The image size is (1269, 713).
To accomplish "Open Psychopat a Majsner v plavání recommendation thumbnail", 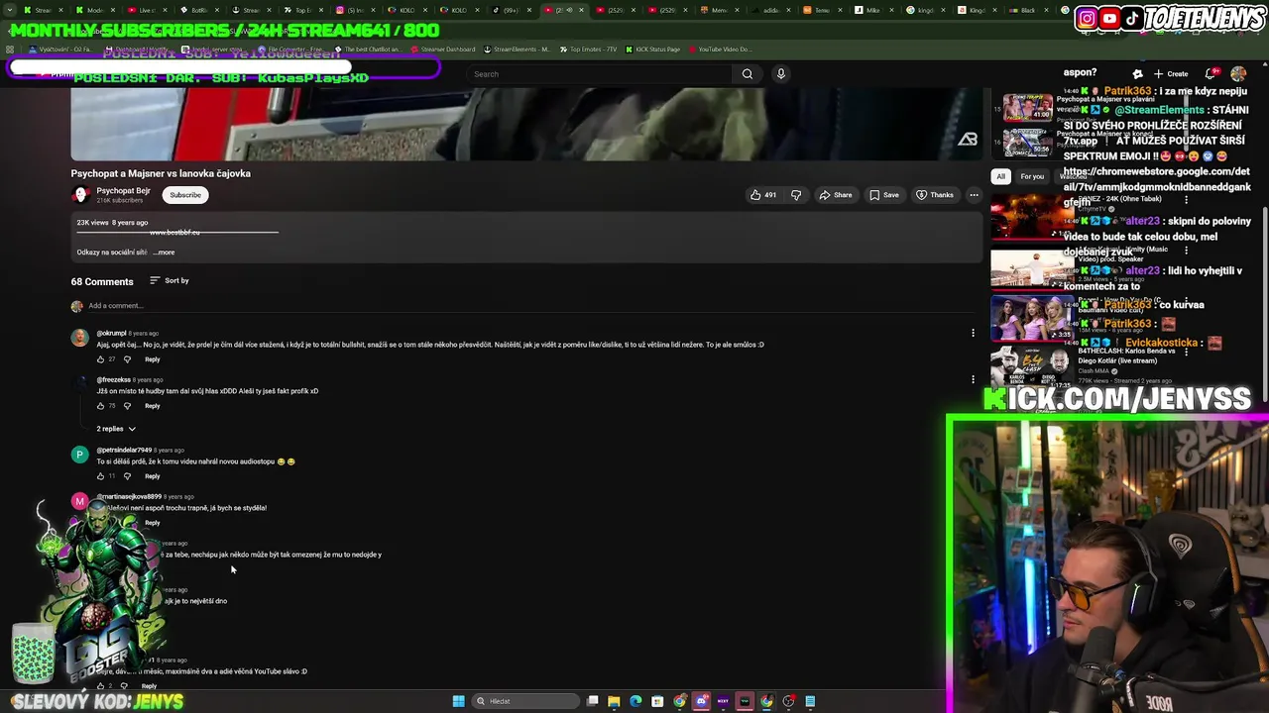I will pyautogui.click(x=1026, y=107).
